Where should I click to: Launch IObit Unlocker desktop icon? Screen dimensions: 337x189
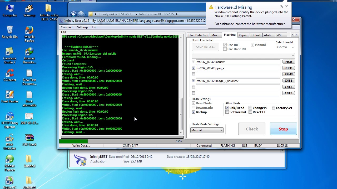10,141
